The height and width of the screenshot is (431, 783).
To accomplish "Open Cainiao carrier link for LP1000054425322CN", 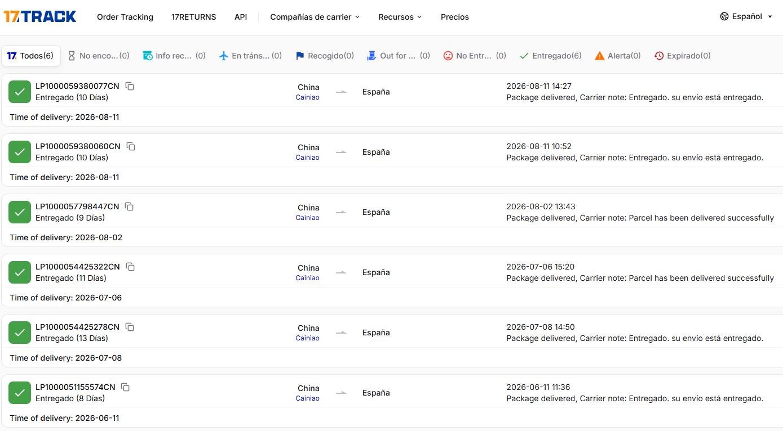I will click(x=307, y=278).
